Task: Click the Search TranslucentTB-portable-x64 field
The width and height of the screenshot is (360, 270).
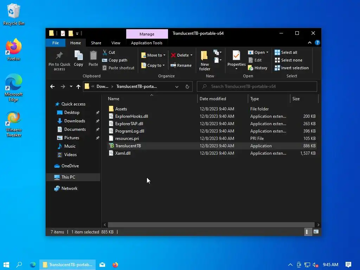Action: (257, 86)
